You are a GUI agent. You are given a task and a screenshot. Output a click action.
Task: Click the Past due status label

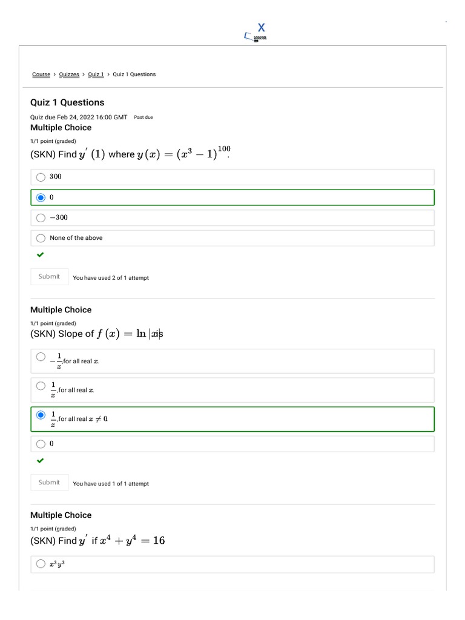[143, 117]
